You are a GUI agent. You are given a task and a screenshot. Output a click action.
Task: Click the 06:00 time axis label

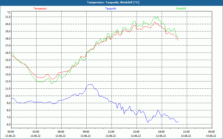point(61,132)
